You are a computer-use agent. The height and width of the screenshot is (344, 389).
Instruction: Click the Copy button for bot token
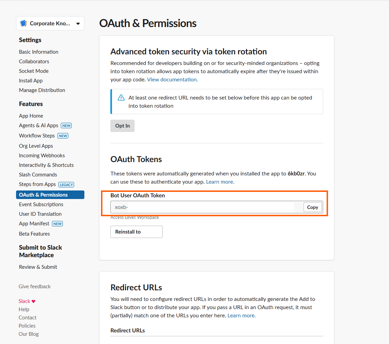pyautogui.click(x=312, y=207)
